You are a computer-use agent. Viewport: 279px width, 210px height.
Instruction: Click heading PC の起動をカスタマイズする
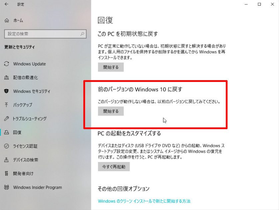pyautogui.click(x=129, y=133)
